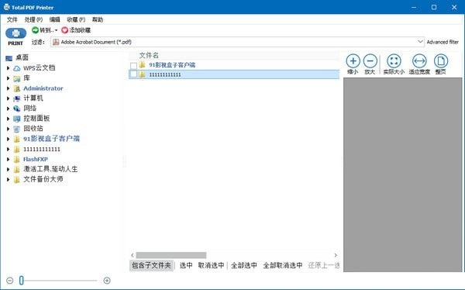Viewport: 465px width, 290px height.
Task: Click the PDF icon in filter box
Action: 56,42
